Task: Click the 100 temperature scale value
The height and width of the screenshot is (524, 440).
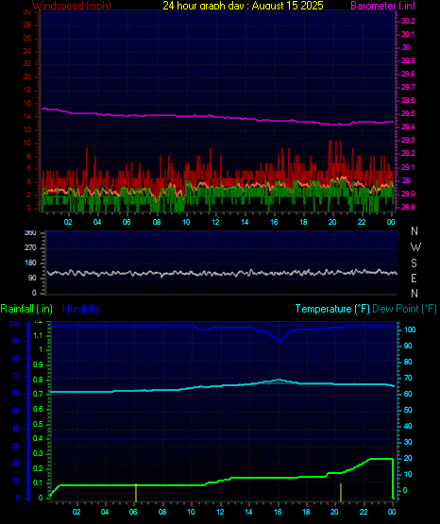Action: [x=410, y=330]
